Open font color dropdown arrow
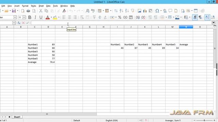This screenshot has height=122, width=218. coord(51,17)
